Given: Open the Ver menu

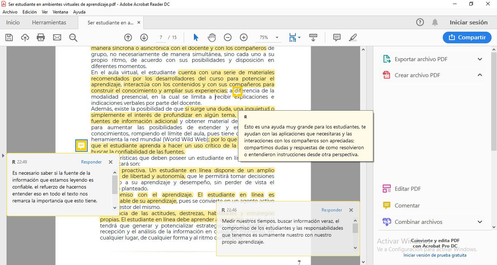Looking at the screenshot, I should click(x=45, y=12).
